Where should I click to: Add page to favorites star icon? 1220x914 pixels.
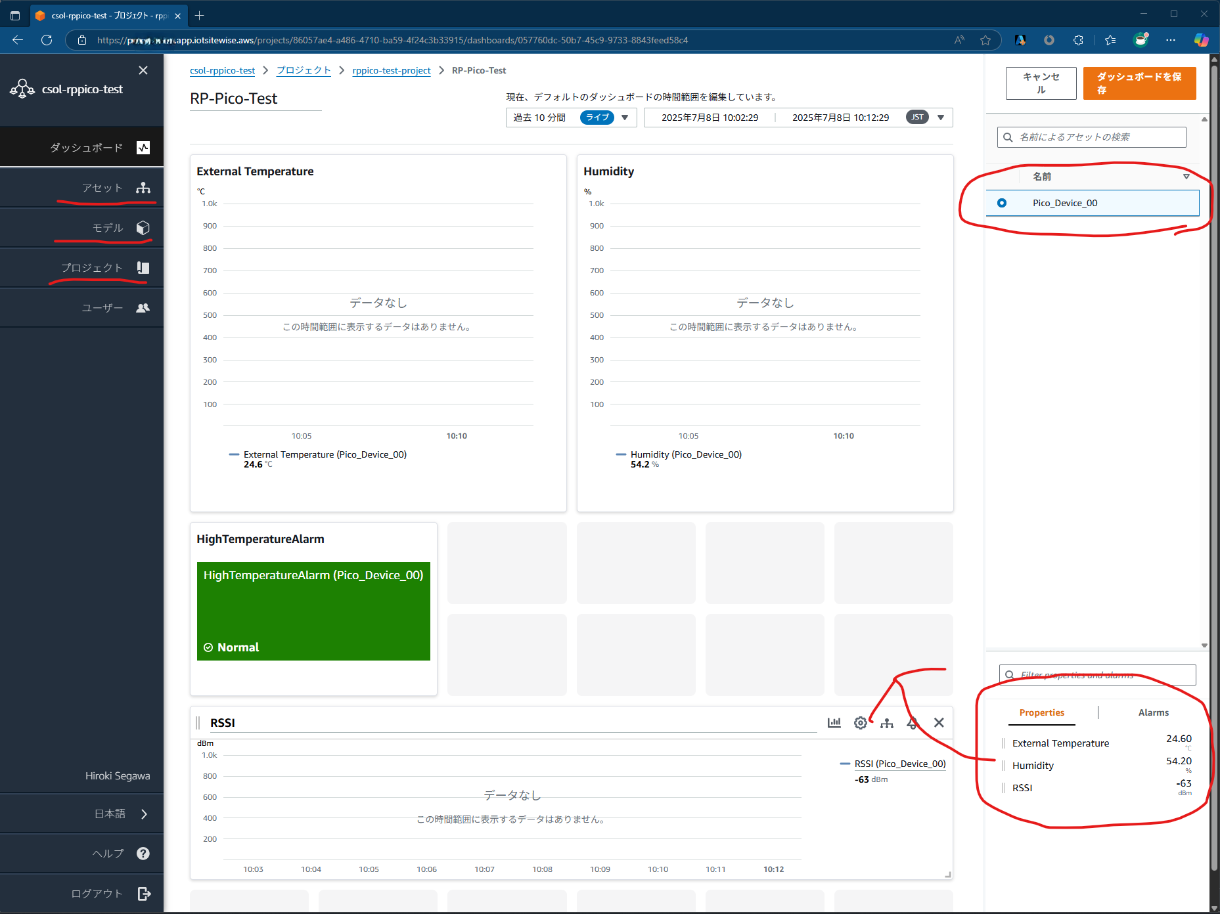point(985,40)
